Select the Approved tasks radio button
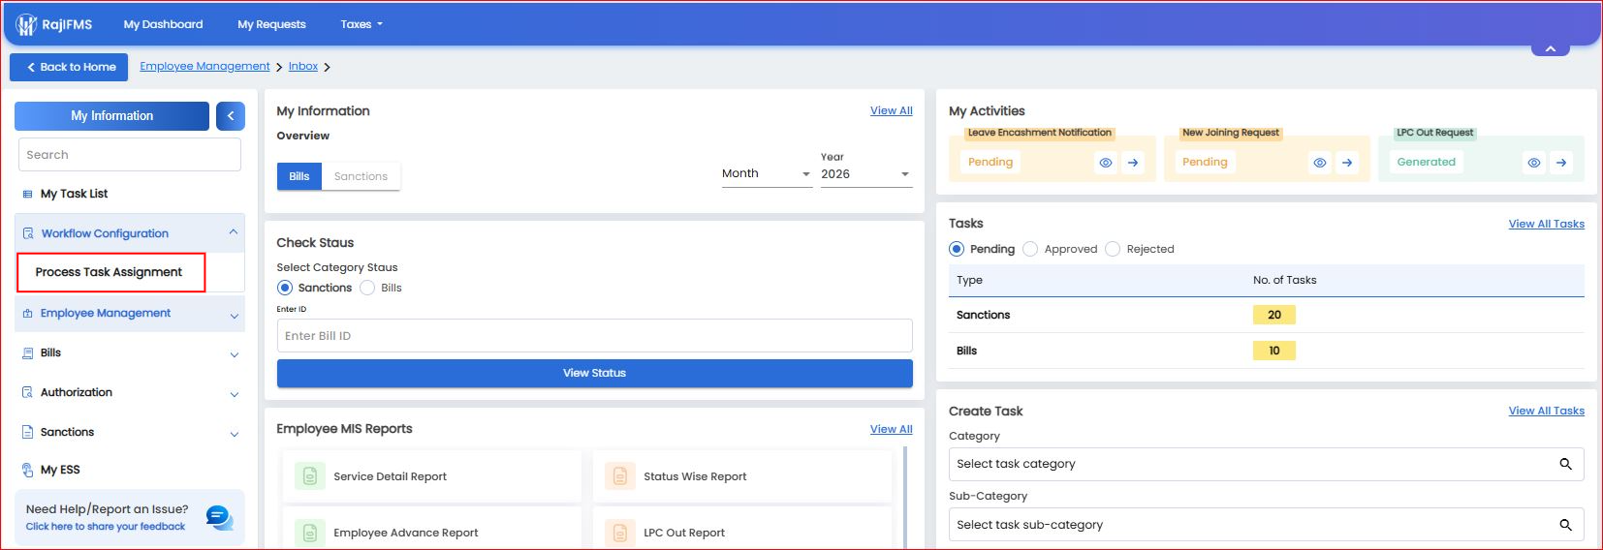1603x550 pixels. click(1030, 249)
